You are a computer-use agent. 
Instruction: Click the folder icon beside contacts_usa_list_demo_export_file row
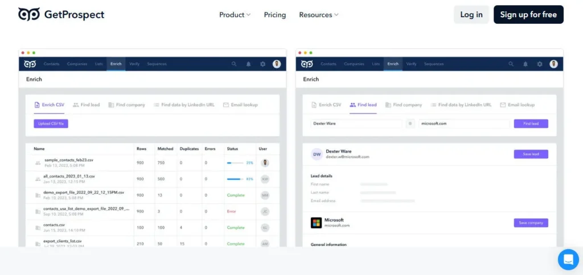[38, 211]
